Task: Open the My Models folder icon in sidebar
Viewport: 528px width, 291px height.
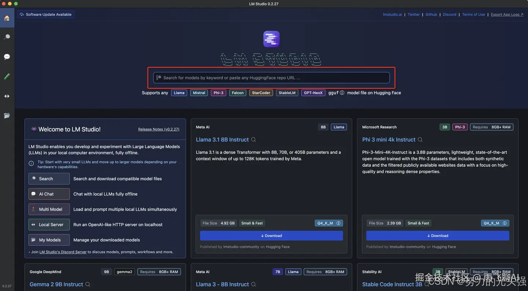Action: pyautogui.click(x=7, y=115)
